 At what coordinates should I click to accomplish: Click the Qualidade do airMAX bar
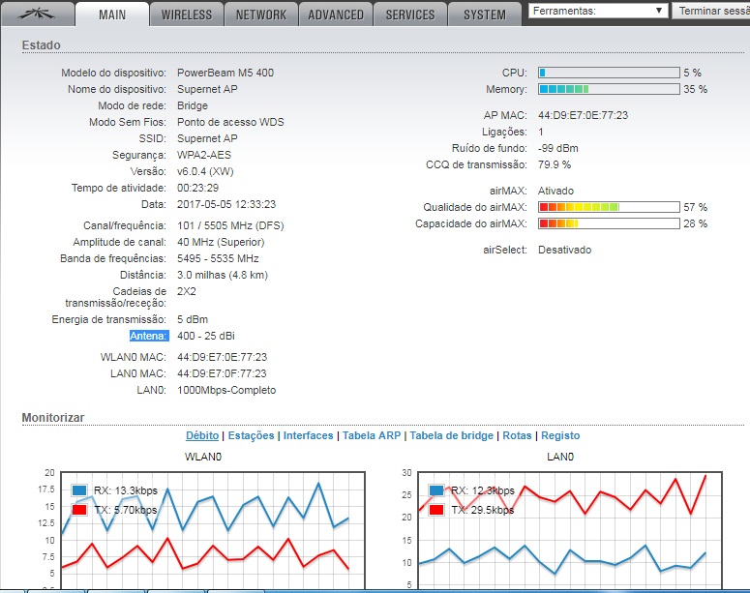click(609, 207)
